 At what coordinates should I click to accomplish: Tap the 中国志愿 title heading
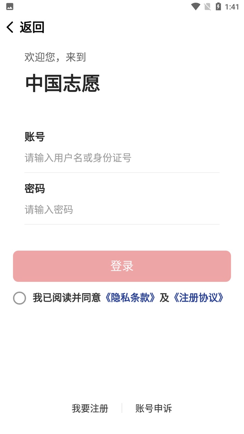click(62, 83)
